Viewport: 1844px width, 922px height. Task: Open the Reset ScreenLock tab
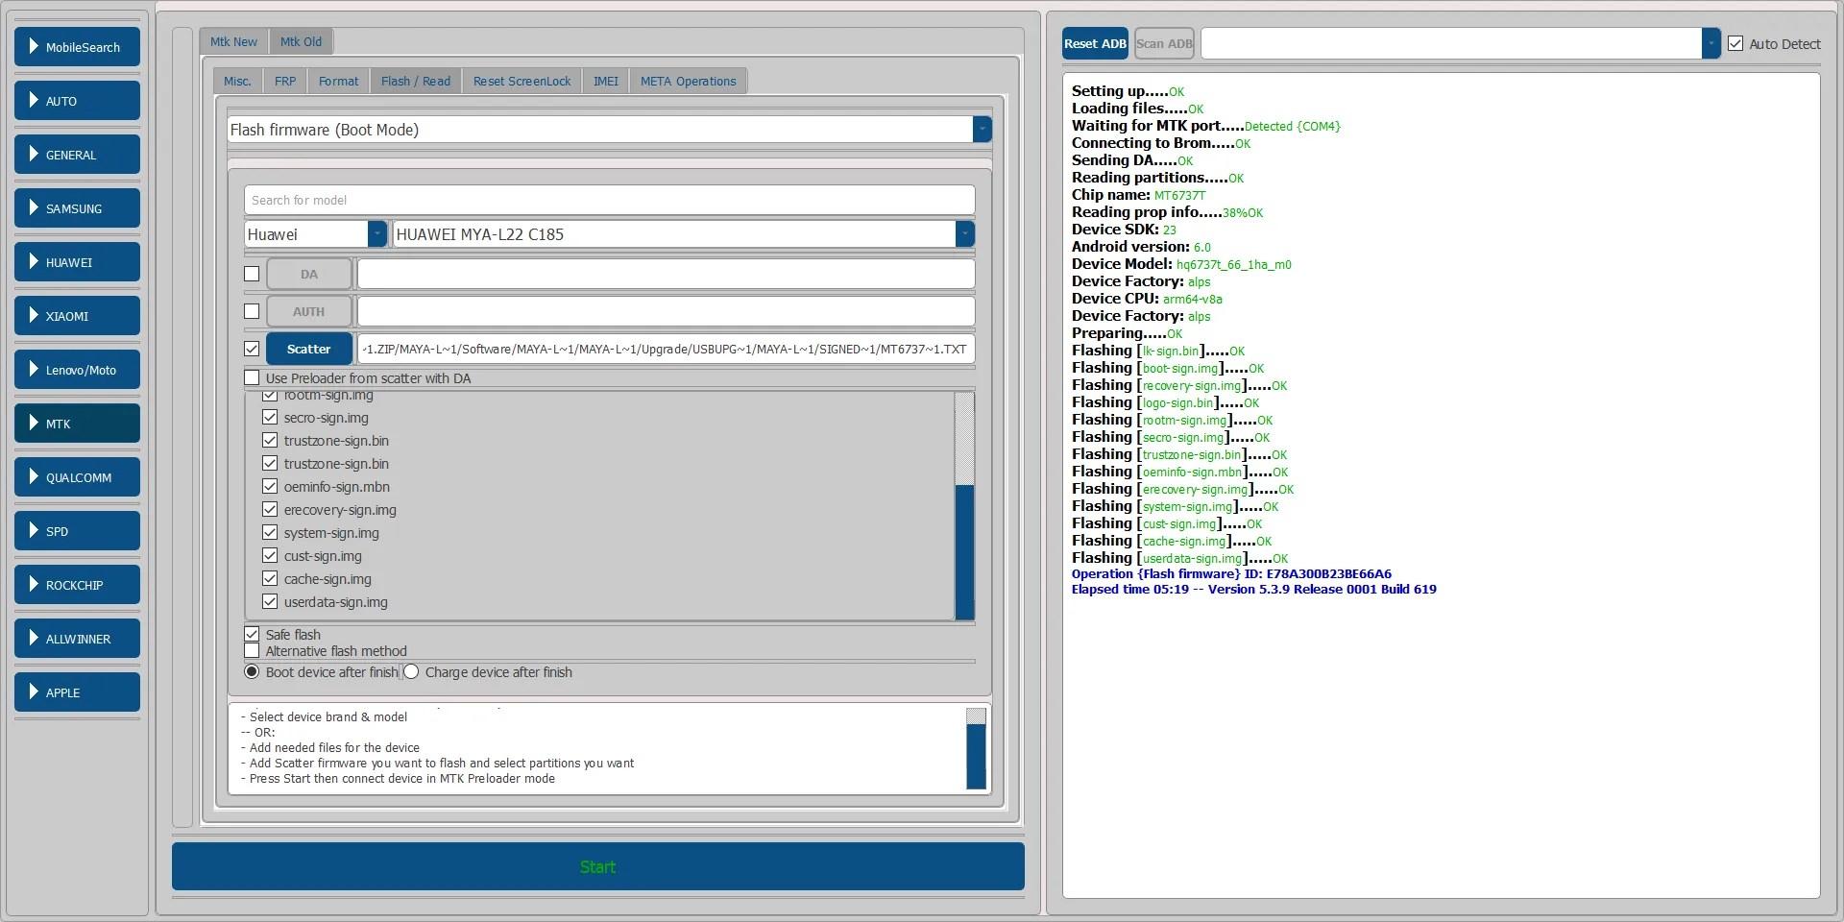[x=522, y=82]
